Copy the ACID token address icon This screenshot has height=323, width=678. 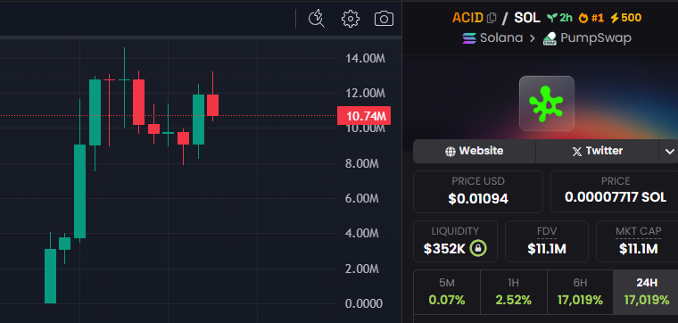click(492, 18)
